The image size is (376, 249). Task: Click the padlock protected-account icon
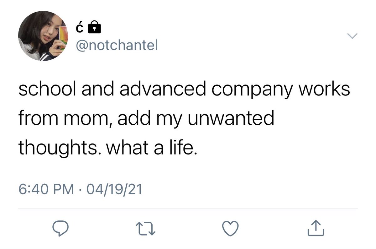pyautogui.click(x=94, y=29)
